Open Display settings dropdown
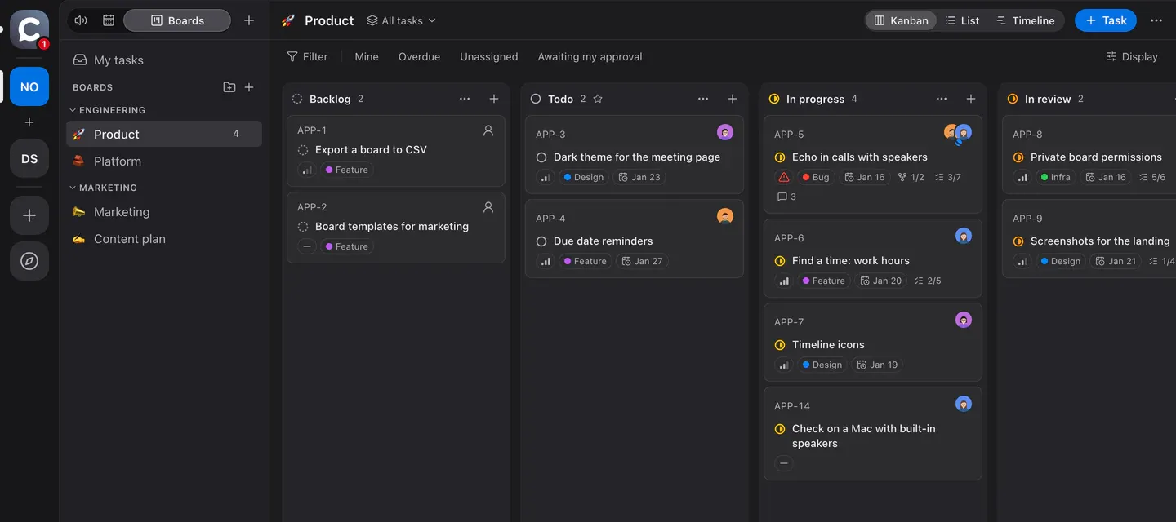1176x522 pixels. coord(1132,56)
